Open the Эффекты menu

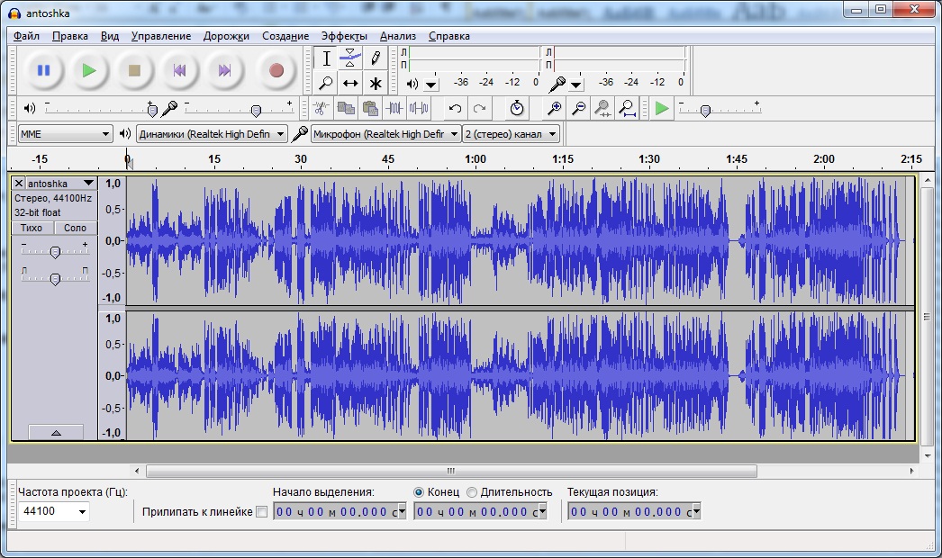343,36
